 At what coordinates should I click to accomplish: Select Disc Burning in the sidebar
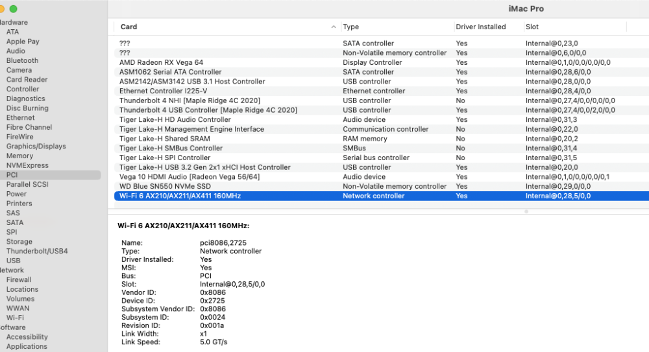tap(27, 108)
